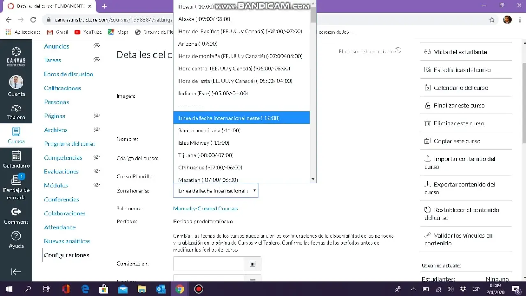Click the calendar icon beside Comienza en
The width and height of the screenshot is (526, 296).
pos(252,264)
